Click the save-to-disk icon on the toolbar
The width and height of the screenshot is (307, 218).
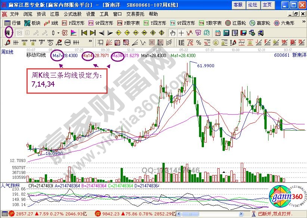pos(244,33)
